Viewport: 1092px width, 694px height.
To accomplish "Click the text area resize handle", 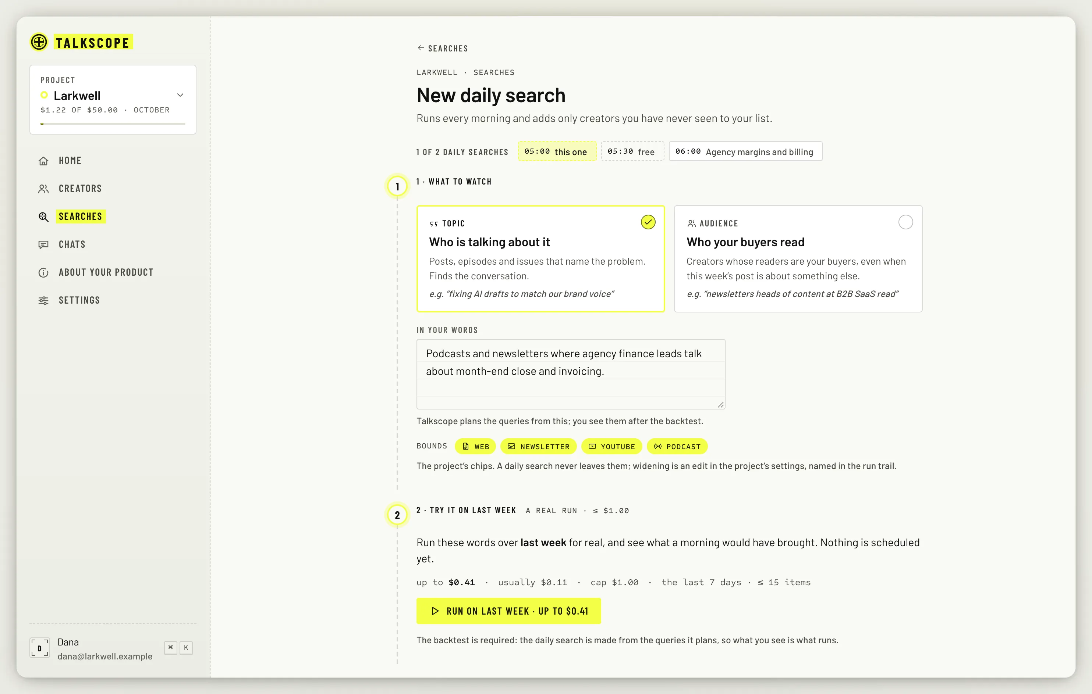I will (x=720, y=405).
